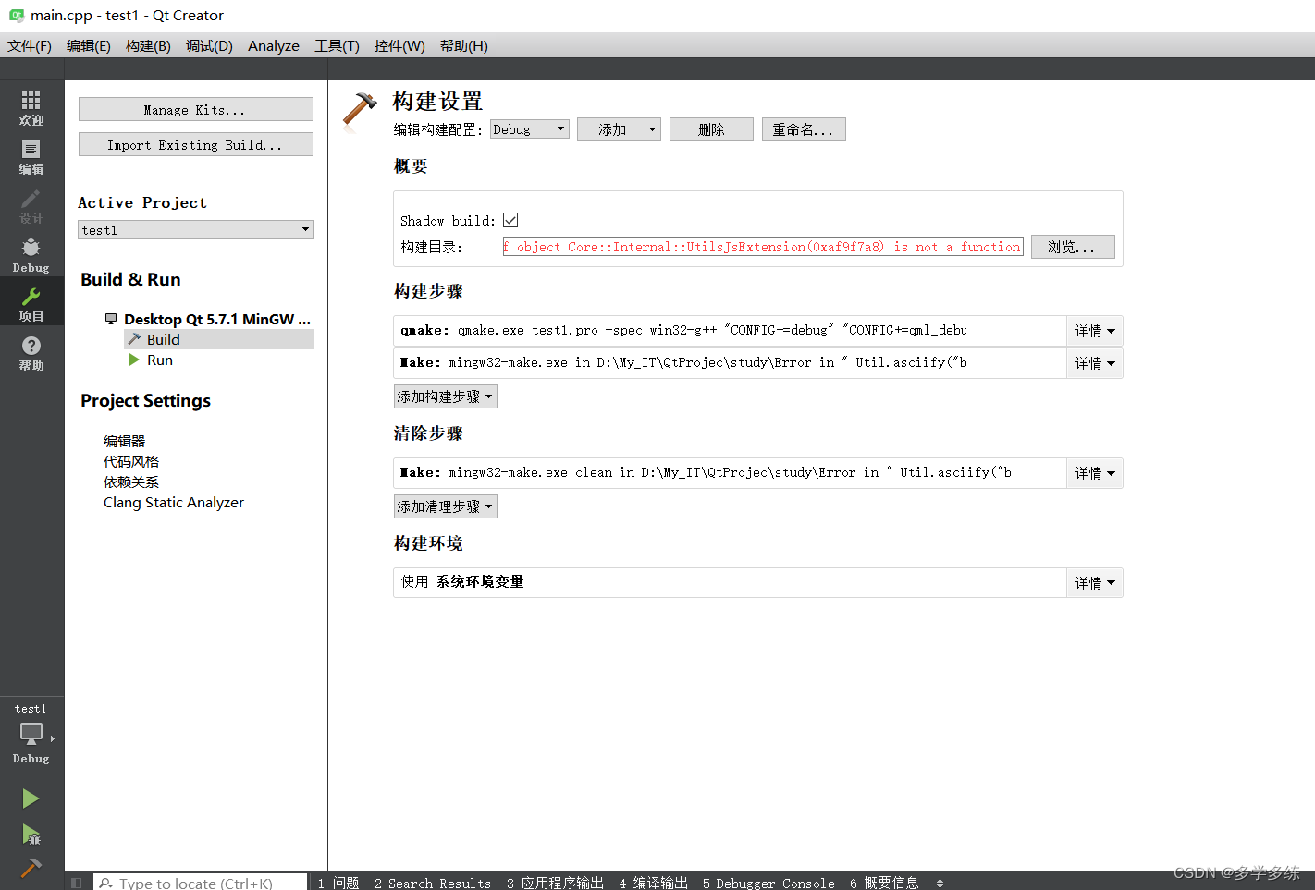The width and height of the screenshot is (1315, 890).
Task: Click the Manage Kits... button
Action: click(x=196, y=109)
